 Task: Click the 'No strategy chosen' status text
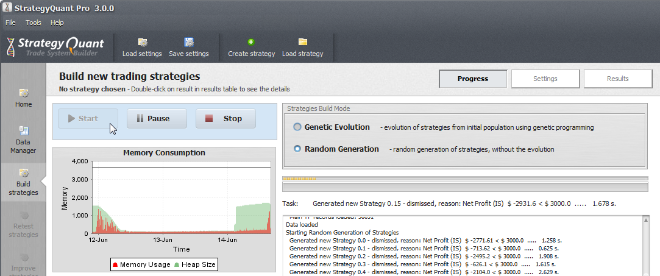pyautogui.click(x=92, y=89)
